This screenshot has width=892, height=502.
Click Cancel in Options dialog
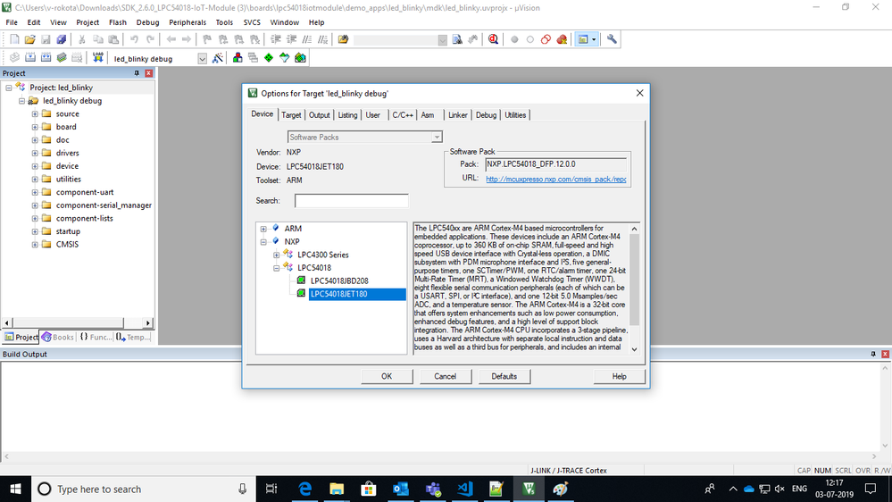[x=446, y=376]
